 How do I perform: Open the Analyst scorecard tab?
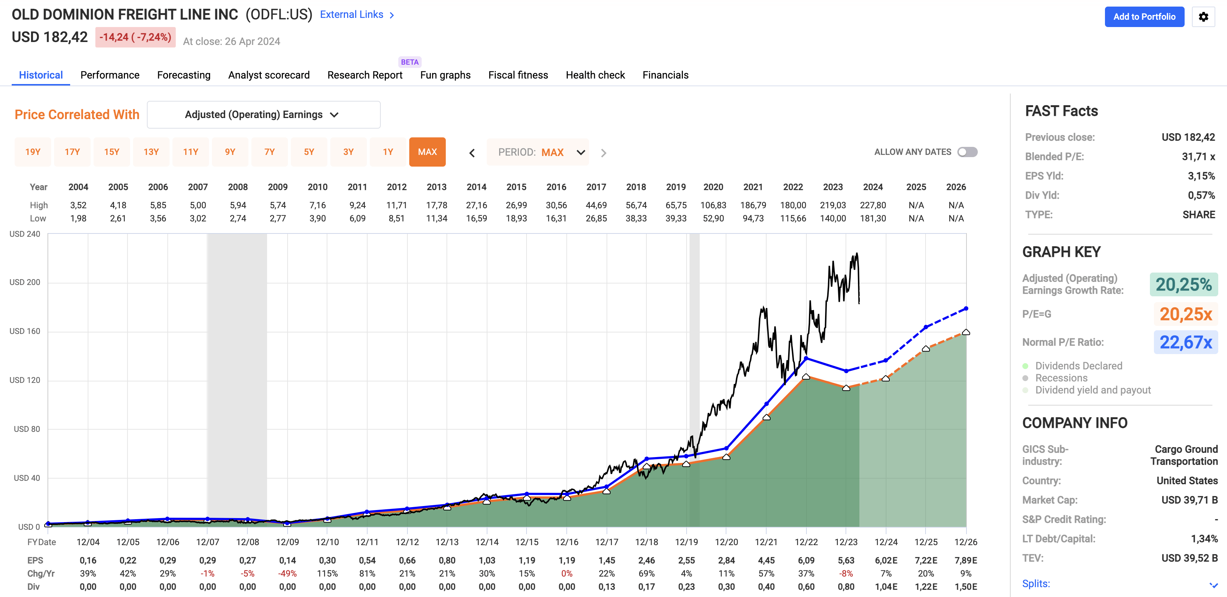(269, 75)
